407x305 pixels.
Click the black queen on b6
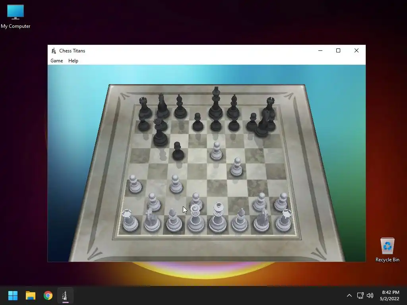coord(160,133)
